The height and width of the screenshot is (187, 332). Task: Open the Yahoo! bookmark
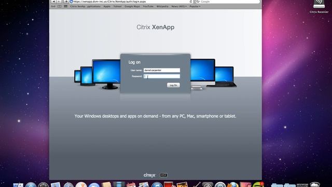pos(118,6)
